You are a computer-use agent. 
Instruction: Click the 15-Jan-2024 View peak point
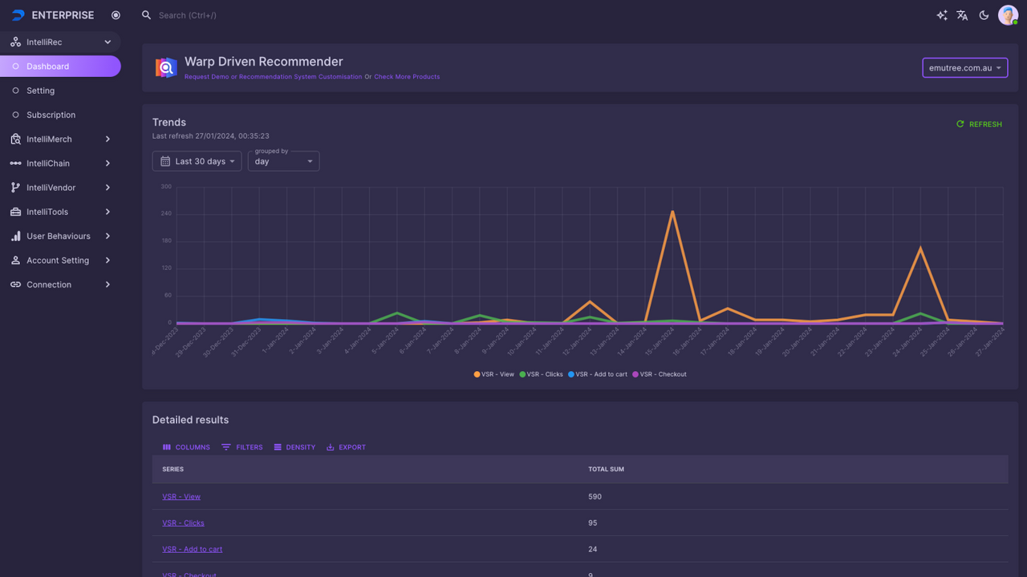point(672,212)
